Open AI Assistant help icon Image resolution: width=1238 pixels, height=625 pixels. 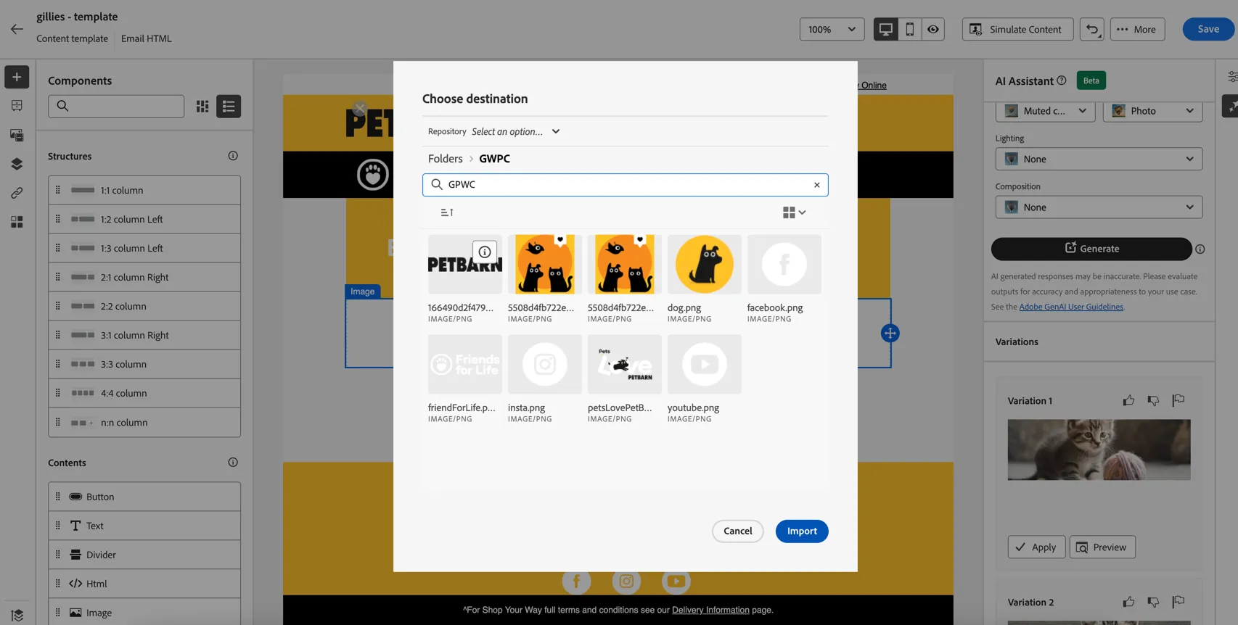point(1062,80)
